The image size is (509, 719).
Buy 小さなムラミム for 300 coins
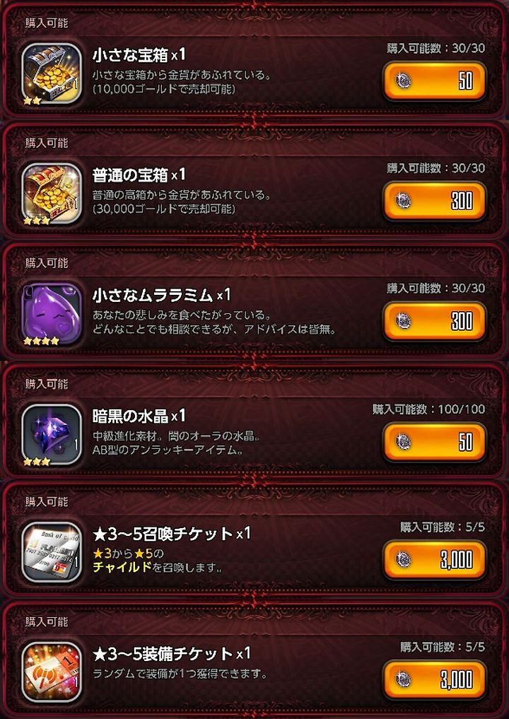pos(434,321)
